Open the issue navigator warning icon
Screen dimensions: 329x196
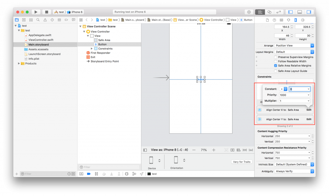(x=45, y=20)
